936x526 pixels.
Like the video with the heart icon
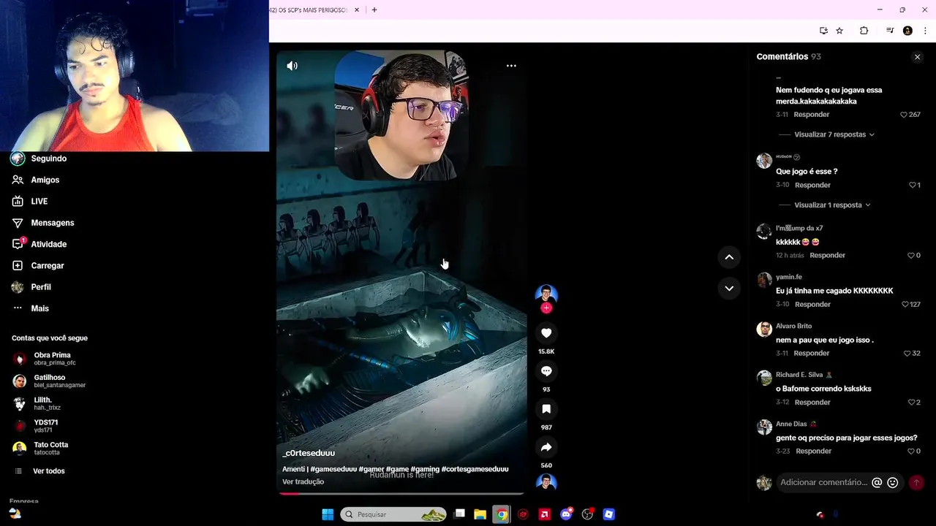(546, 333)
